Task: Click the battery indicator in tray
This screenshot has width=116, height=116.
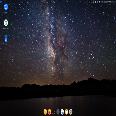Action: (98, 2)
